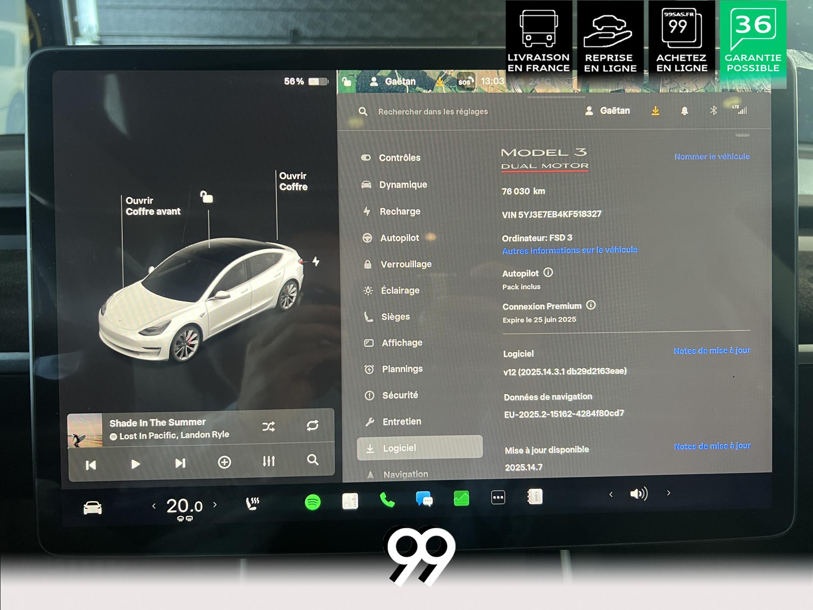Screen dimensions: 813x610
Task: Click the Rechercher dans les réglages field
Action: (x=433, y=111)
